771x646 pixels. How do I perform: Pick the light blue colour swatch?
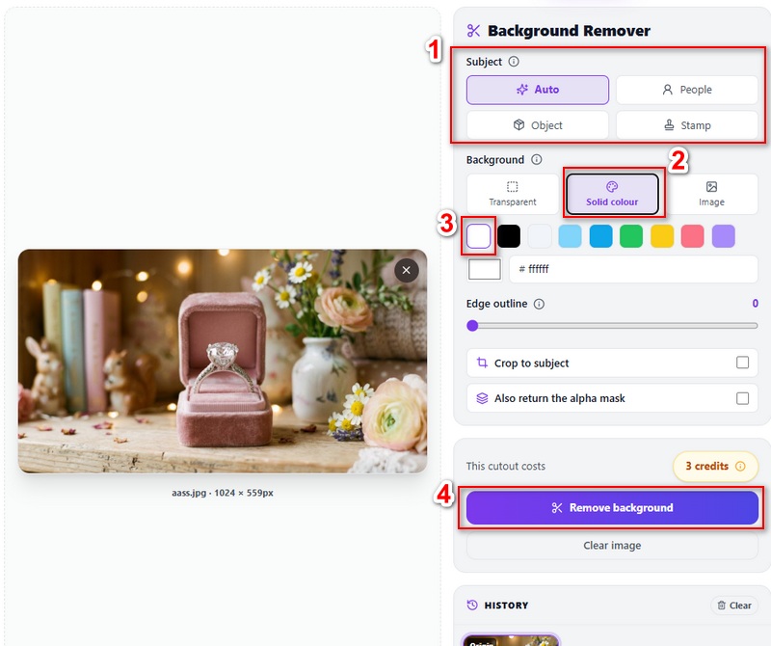[x=570, y=236]
